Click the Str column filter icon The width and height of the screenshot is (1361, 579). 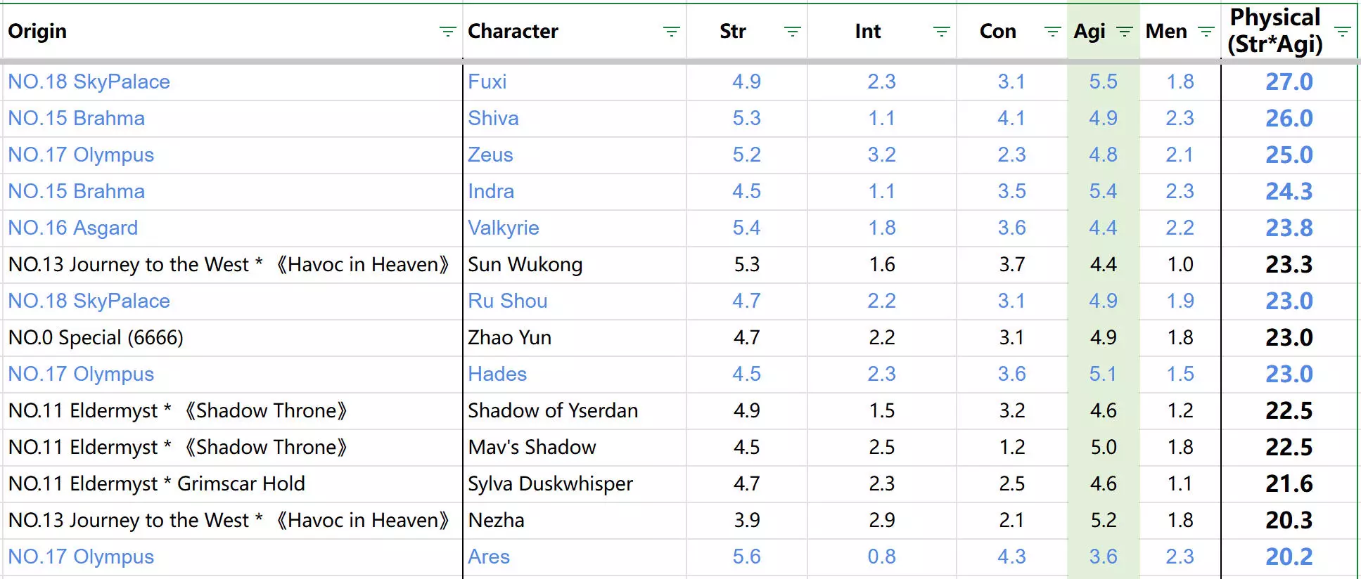click(792, 32)
